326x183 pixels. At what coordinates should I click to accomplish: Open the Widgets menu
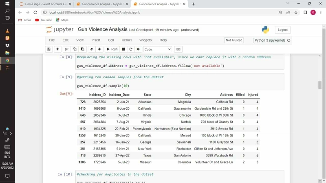click(145, 40)
